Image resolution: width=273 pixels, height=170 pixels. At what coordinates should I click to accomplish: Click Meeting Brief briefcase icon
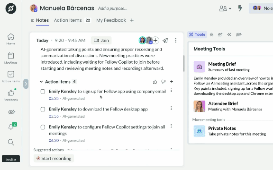(200, 67)
